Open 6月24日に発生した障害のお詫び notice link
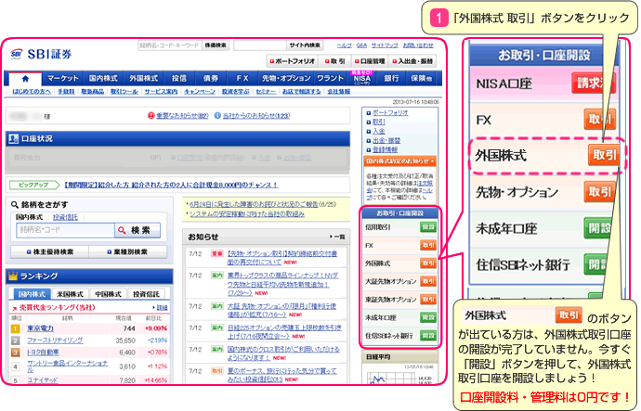 click(254, 204)
